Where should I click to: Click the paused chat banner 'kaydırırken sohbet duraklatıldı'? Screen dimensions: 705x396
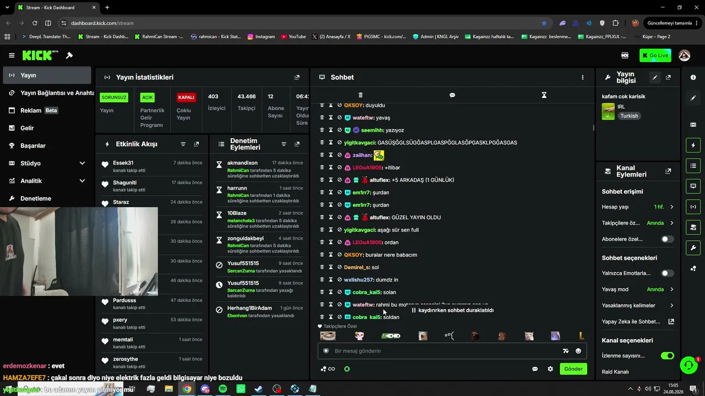[x=452, y=310]
